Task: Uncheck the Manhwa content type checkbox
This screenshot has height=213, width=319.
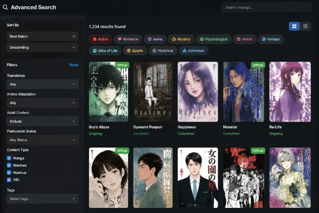Action: point(9,165)
